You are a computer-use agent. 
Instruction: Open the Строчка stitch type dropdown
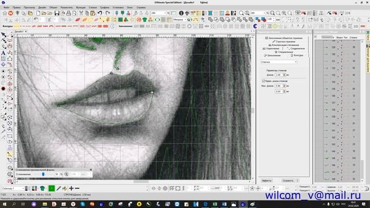pyautogui.click(x=279, y=62)
